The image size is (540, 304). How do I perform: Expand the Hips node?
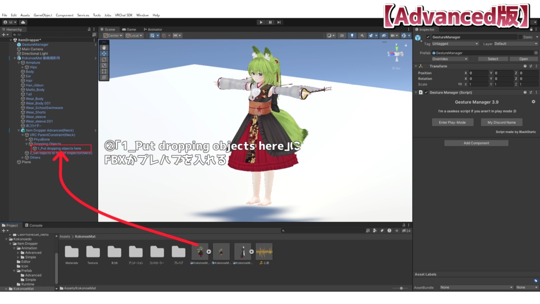pyautogui.click(x=23, y=67)
